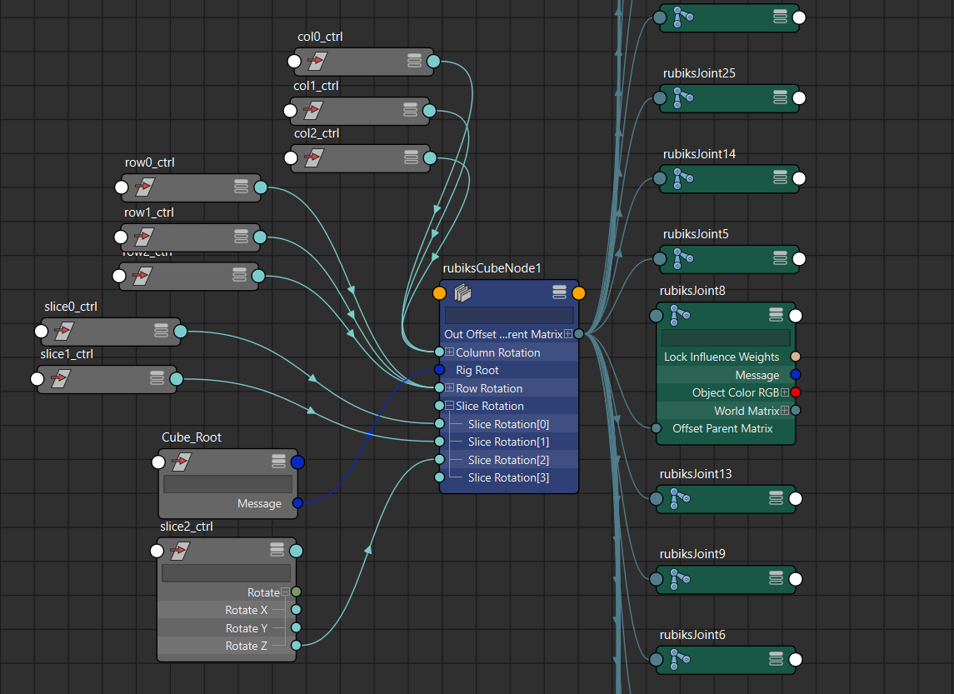Click the joint icon on rubiksJoint5
The image size is (954, 694).
tap(682, 258)
